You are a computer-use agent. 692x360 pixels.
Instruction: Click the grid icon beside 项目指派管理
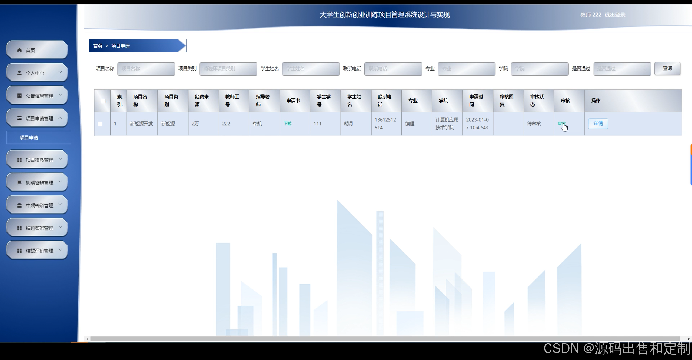click(x=19, y=160)
